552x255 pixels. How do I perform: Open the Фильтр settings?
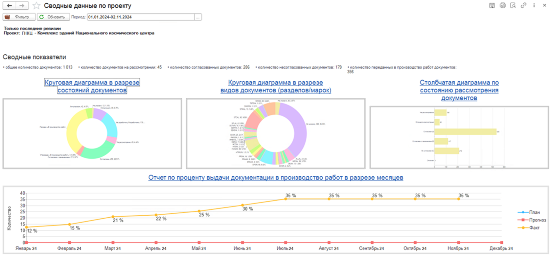[19, 17]
